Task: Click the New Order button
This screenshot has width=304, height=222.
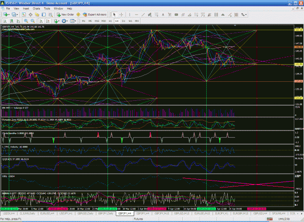Action: (x=65, y=15)
